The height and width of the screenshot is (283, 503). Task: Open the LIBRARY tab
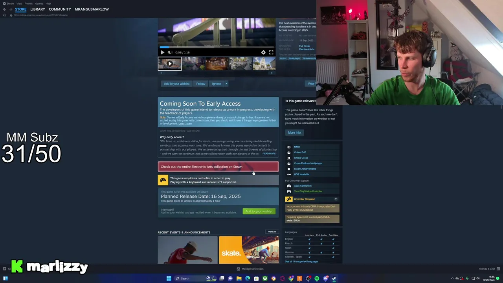tap(38, 9)
